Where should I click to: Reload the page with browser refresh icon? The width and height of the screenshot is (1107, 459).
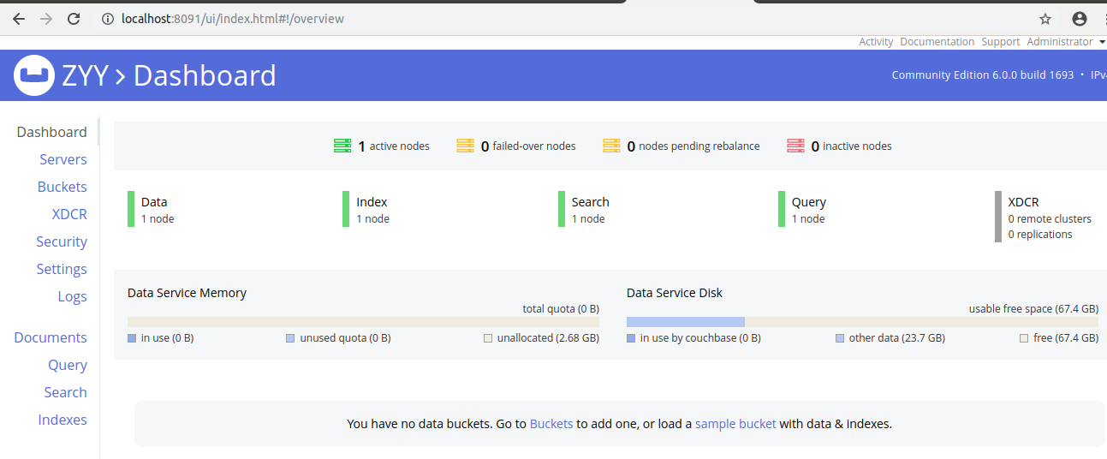(74, 18)
